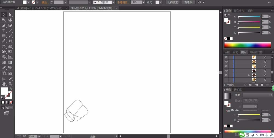Select the Shape Builder tool
This screenshot has height=138, width=274.
tap(4, 57)
